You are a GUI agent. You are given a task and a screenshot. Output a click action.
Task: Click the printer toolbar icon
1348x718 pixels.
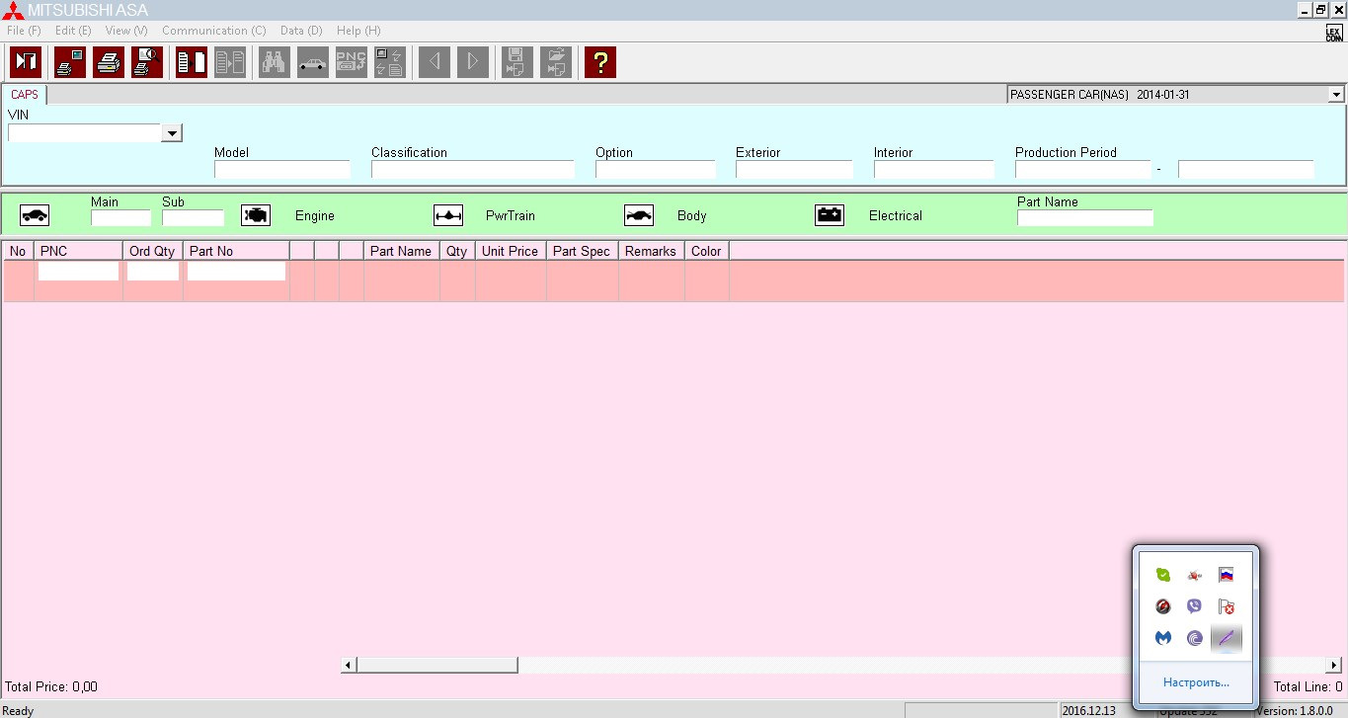point(109,62)
